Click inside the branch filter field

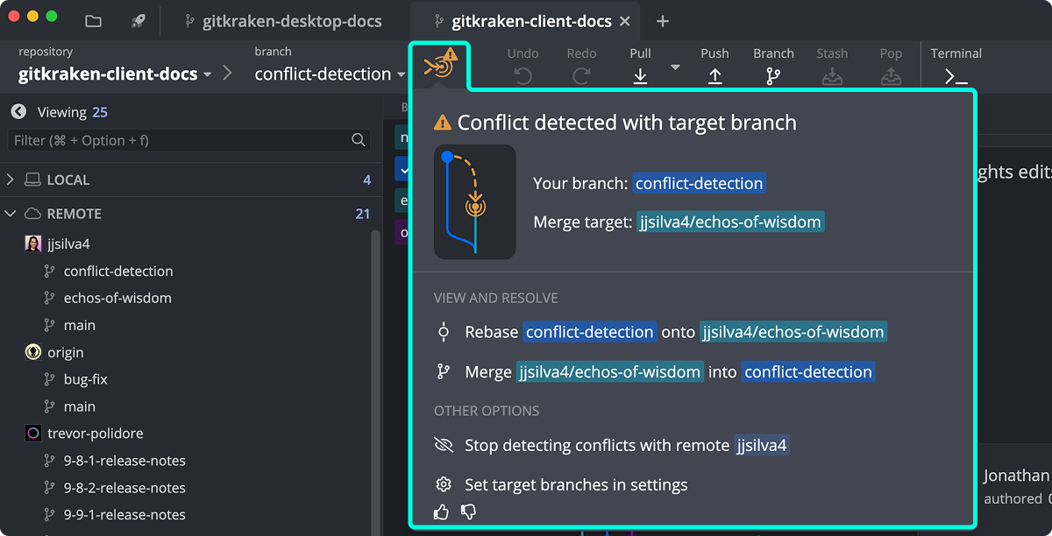175,139
